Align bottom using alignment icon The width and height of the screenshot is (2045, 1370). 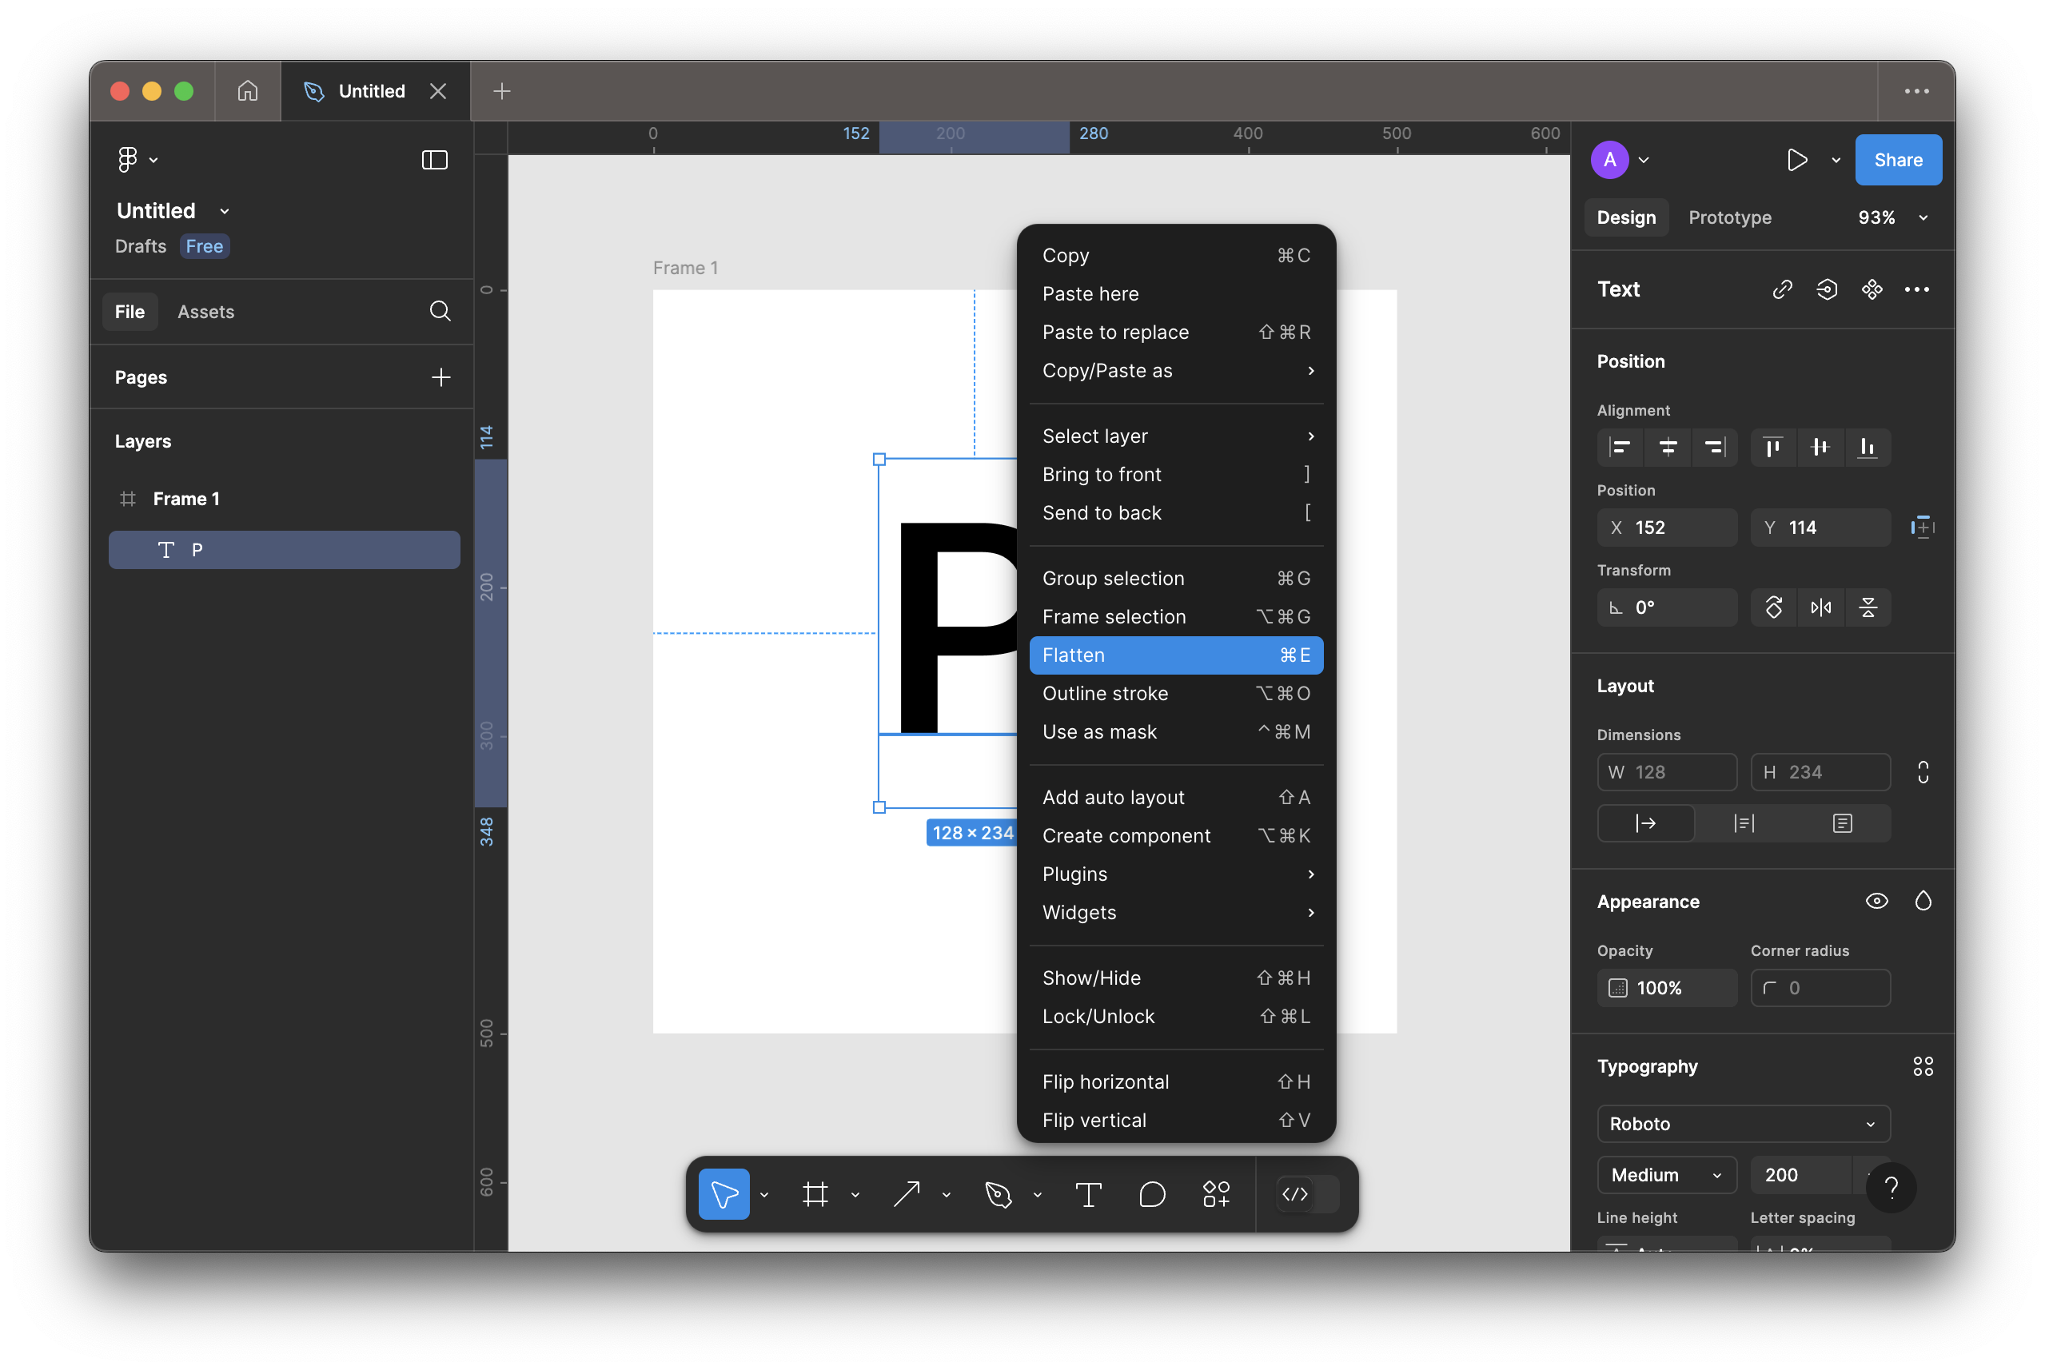(1868, 448)
